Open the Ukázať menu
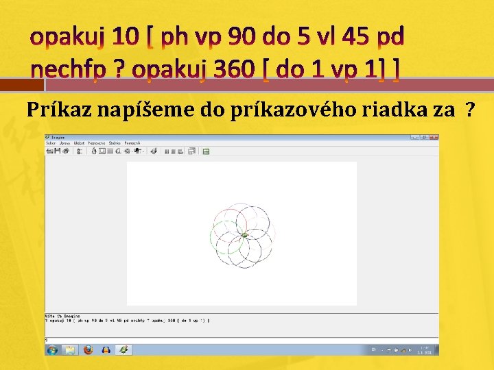Screen dimensions: 494x370 tap(79, 143)
